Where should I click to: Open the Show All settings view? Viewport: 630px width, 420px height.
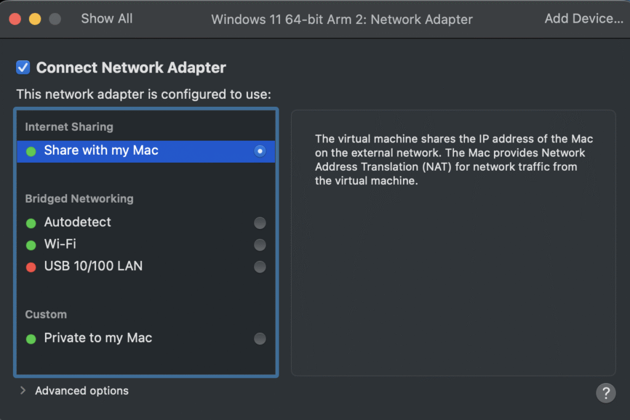tap(106, 18)
